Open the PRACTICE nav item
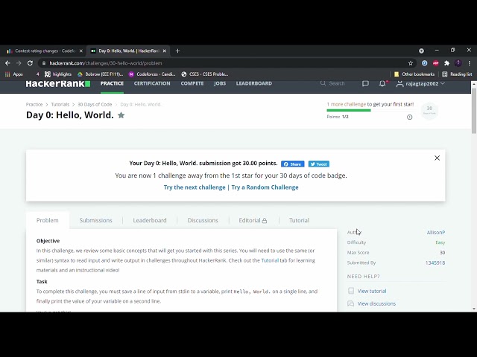This screenshot has height=357, width=477. tap(112, 83)
